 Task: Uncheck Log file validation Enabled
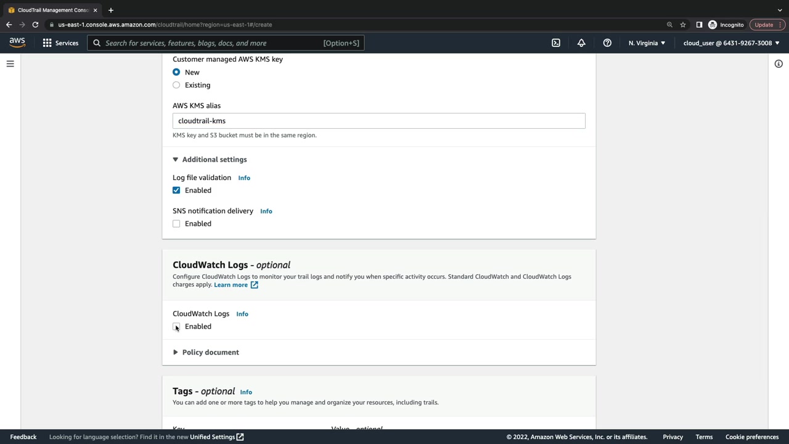click(176, 191)
